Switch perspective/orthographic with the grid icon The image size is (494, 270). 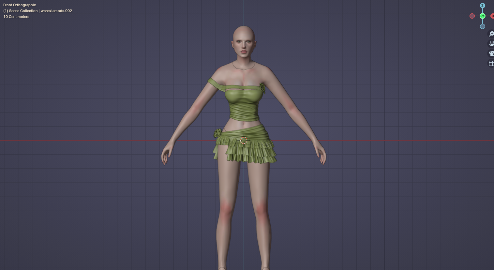[491, 63]
